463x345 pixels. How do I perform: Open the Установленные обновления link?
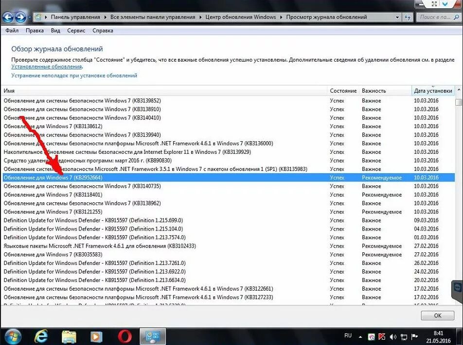pos(46,66)
